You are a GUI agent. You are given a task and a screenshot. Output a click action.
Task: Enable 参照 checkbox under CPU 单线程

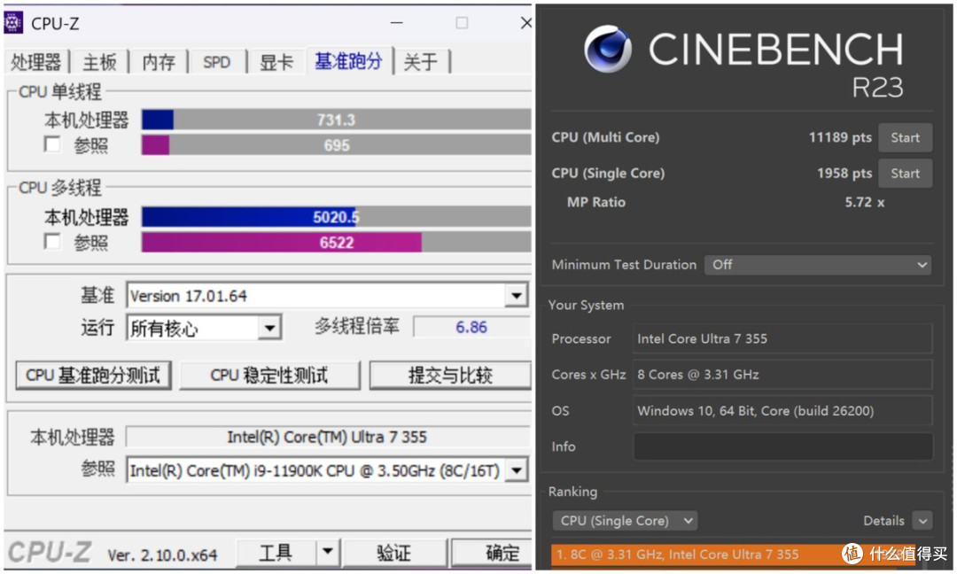(x=52, y=144)
